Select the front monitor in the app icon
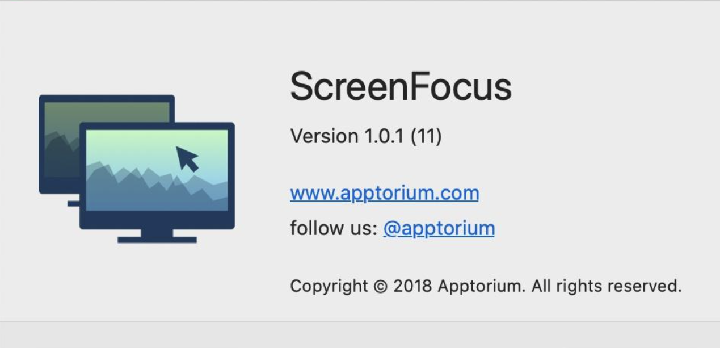Screen dimensions: 720x348 [159, 170]
